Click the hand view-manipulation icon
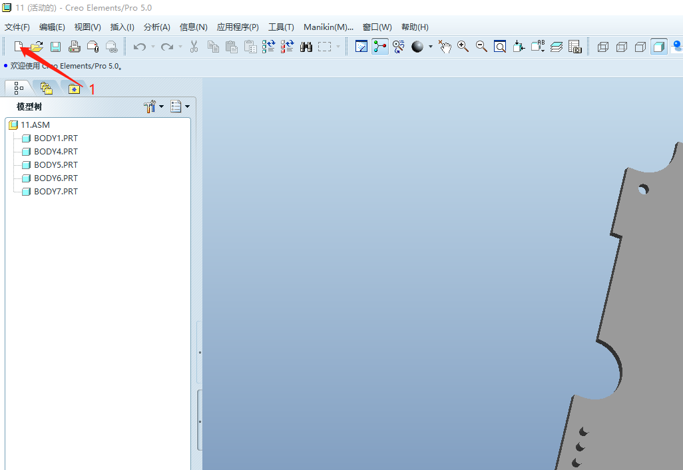This screenshot has width=683, height=470. [445, 47]
